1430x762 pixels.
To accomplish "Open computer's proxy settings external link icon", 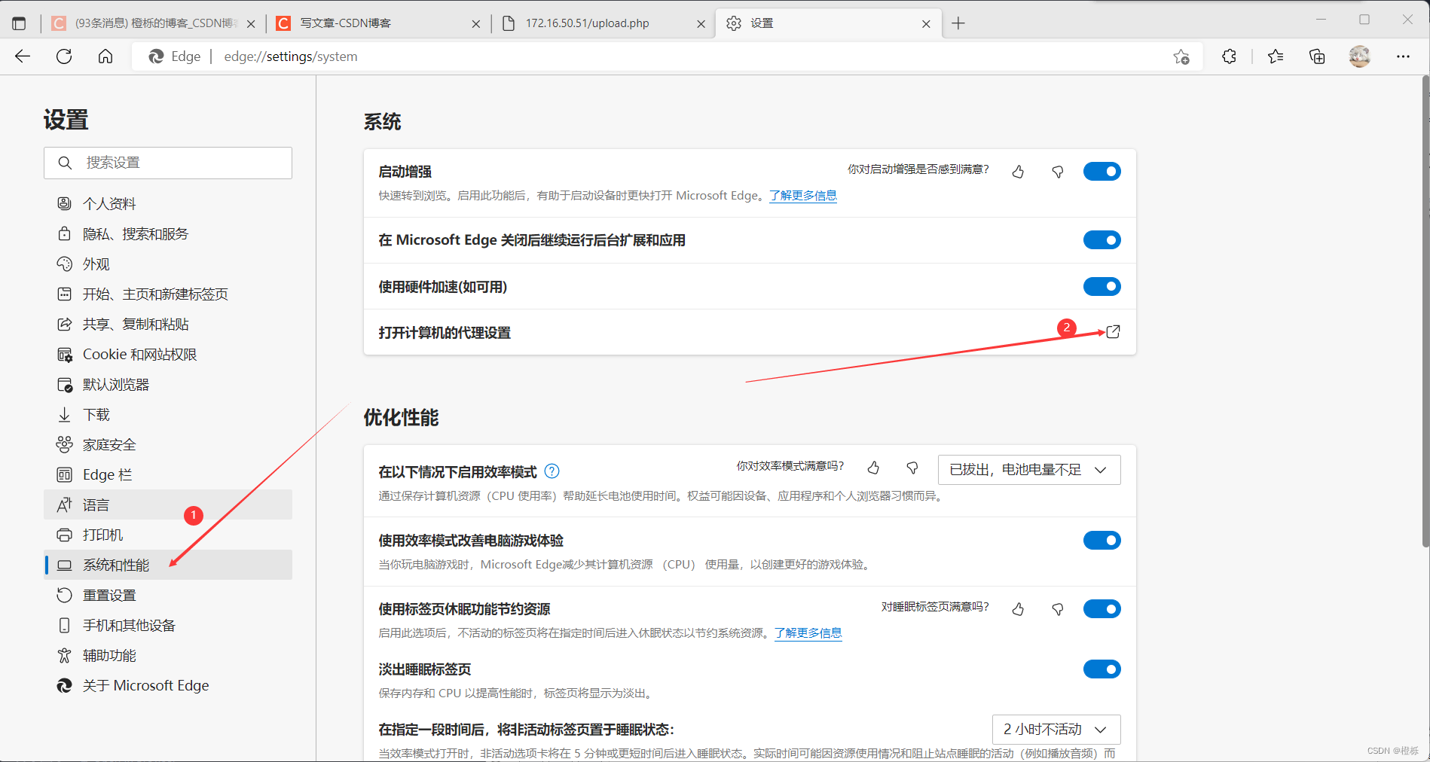I will click(1113, 332).
